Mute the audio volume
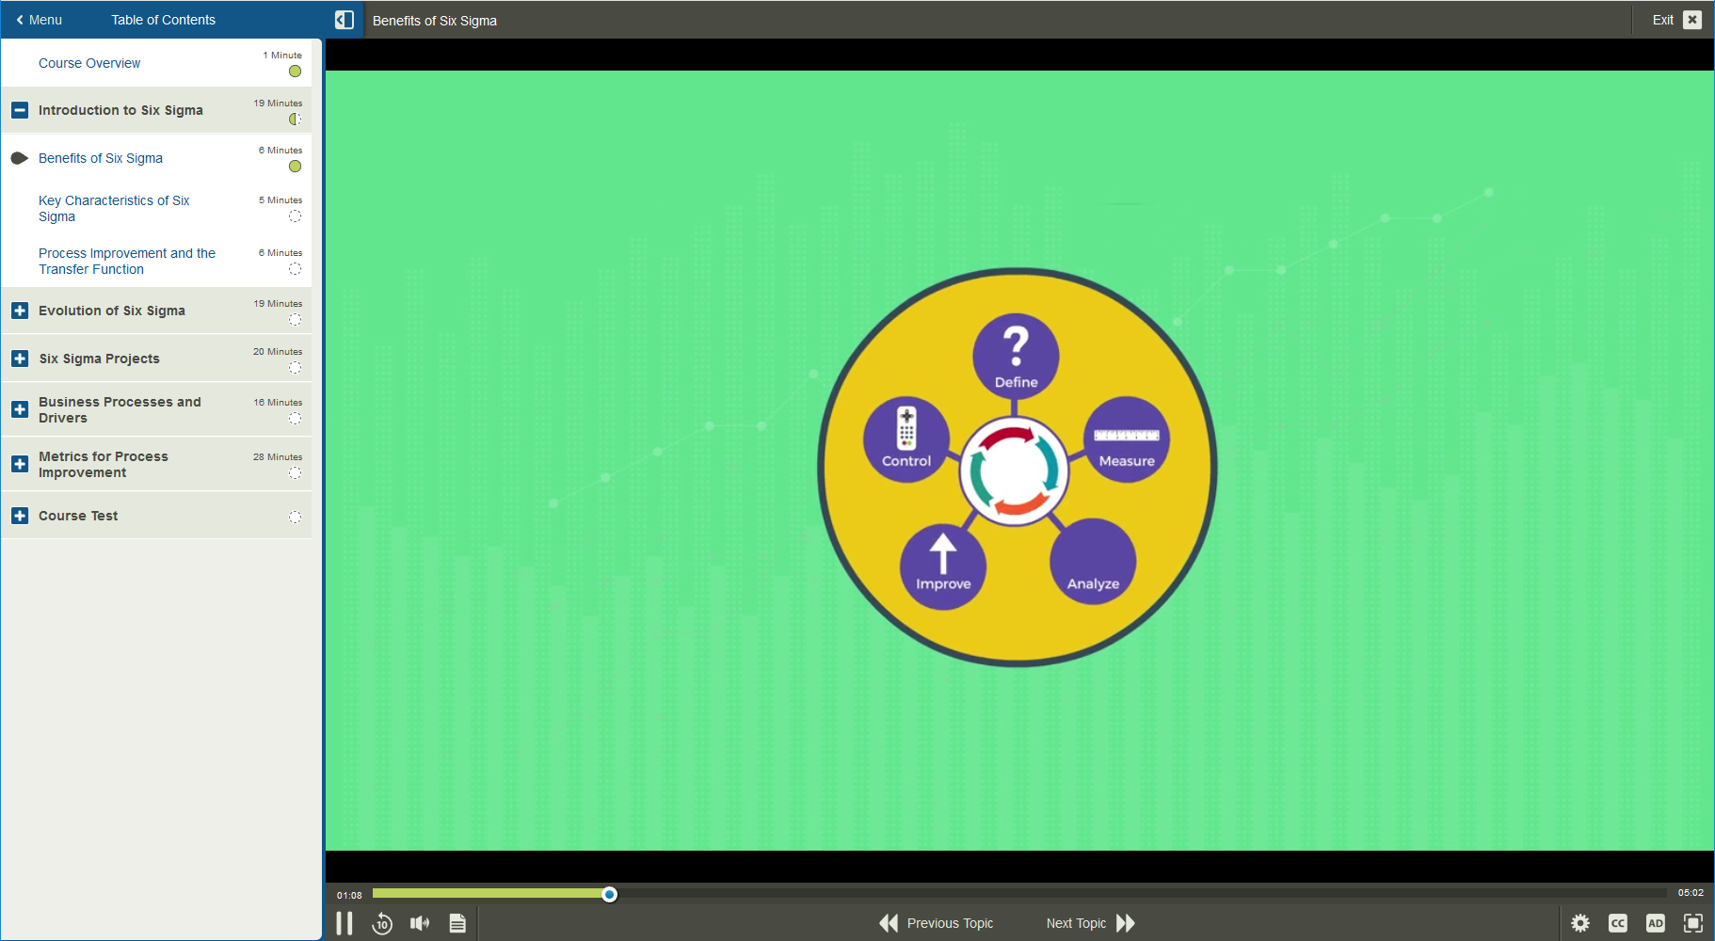 [x=420, y=923]
